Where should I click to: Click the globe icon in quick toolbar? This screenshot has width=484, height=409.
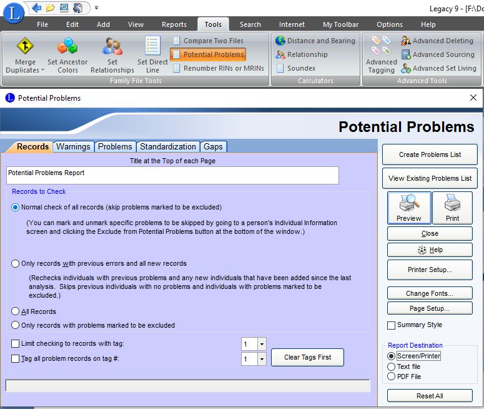pyautogui.click(x=78, y=8)
